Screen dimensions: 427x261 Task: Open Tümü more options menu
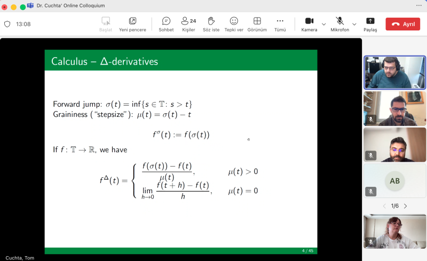click(x=280, y=24)
